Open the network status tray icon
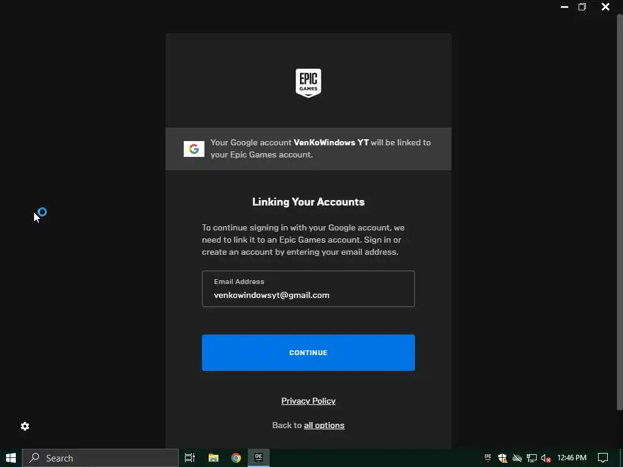The image size is (623, 467). click(x=532, y=458)
